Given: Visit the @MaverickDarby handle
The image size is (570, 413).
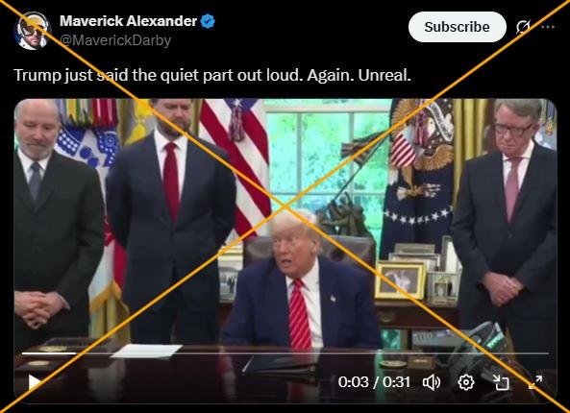Looking at the screenshot, I should point(115,40).
